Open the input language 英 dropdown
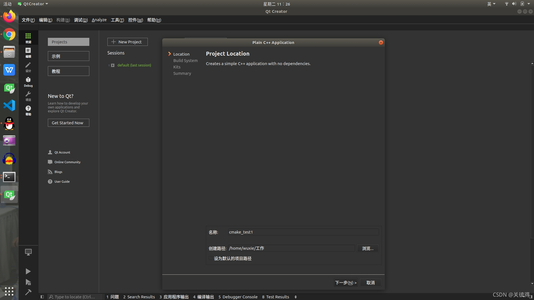The height and width of the screenshot is (300, 534). click(491, 4)
